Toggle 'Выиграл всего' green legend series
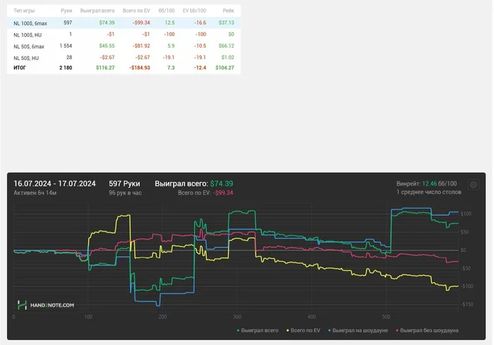The width and height of the screenshot is (494, 345). [x=258, y=330]
